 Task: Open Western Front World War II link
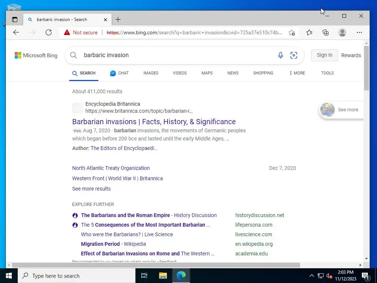(117, 179)
